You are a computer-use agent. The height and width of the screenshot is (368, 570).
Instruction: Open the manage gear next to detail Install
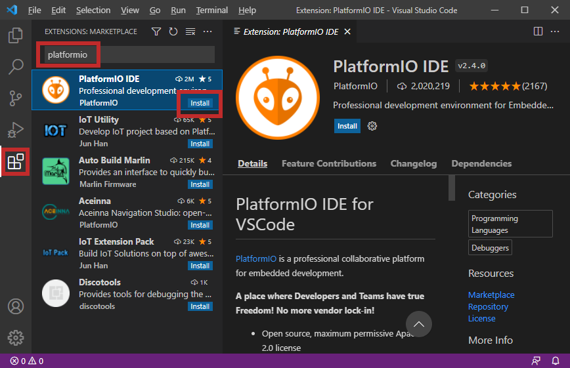pos(372,126)
